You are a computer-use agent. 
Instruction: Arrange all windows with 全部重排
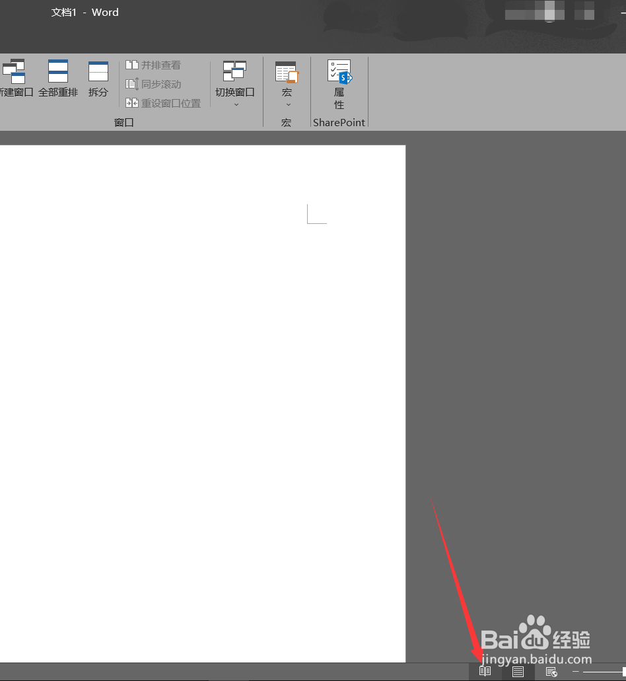(58, 78)
